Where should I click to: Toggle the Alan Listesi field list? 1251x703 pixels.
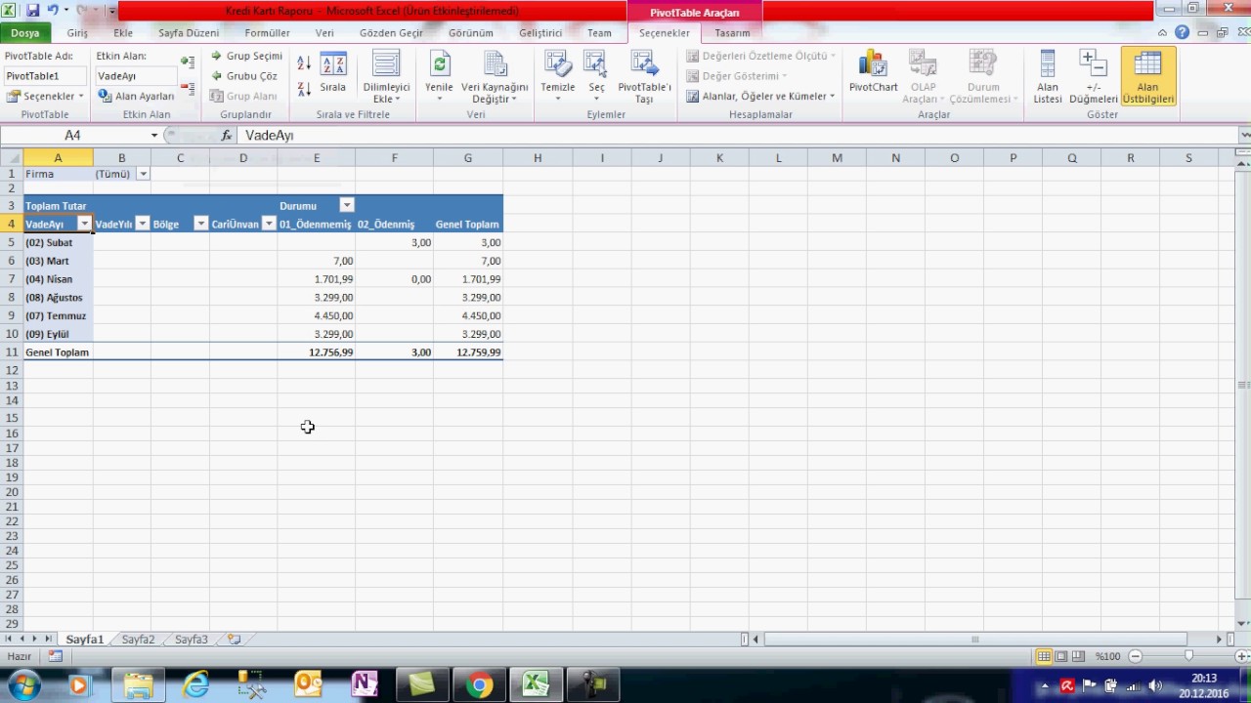[1048, 77]
